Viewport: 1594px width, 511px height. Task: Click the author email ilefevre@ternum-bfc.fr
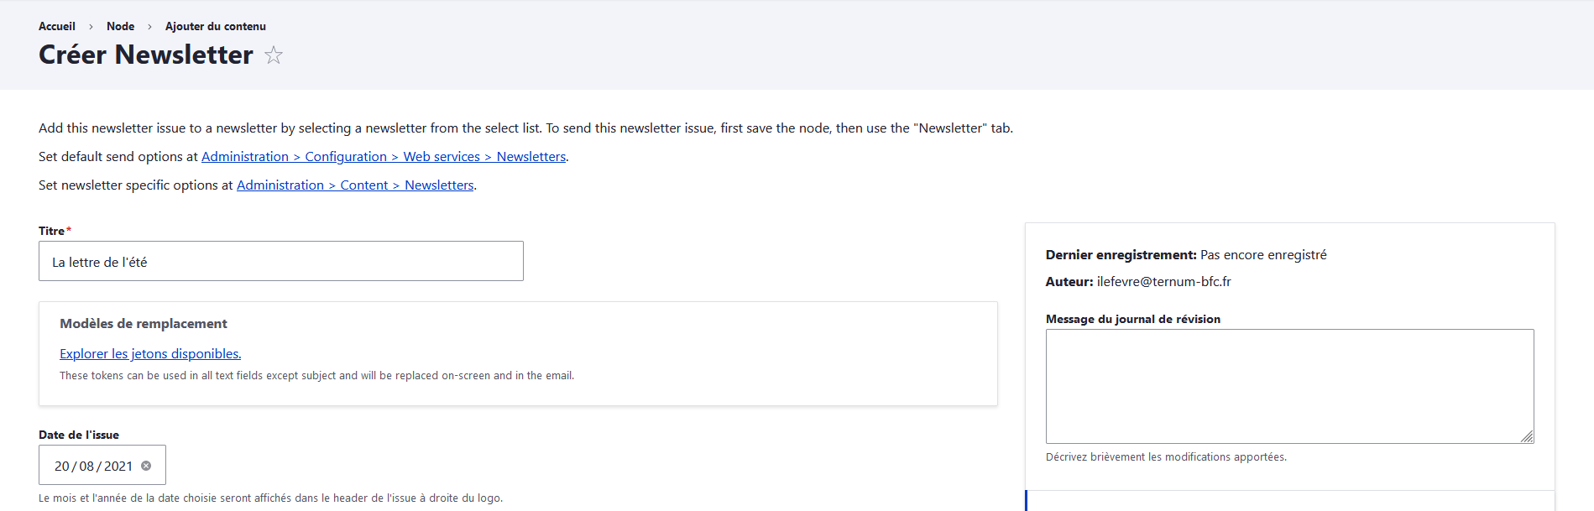[1163, 282]
